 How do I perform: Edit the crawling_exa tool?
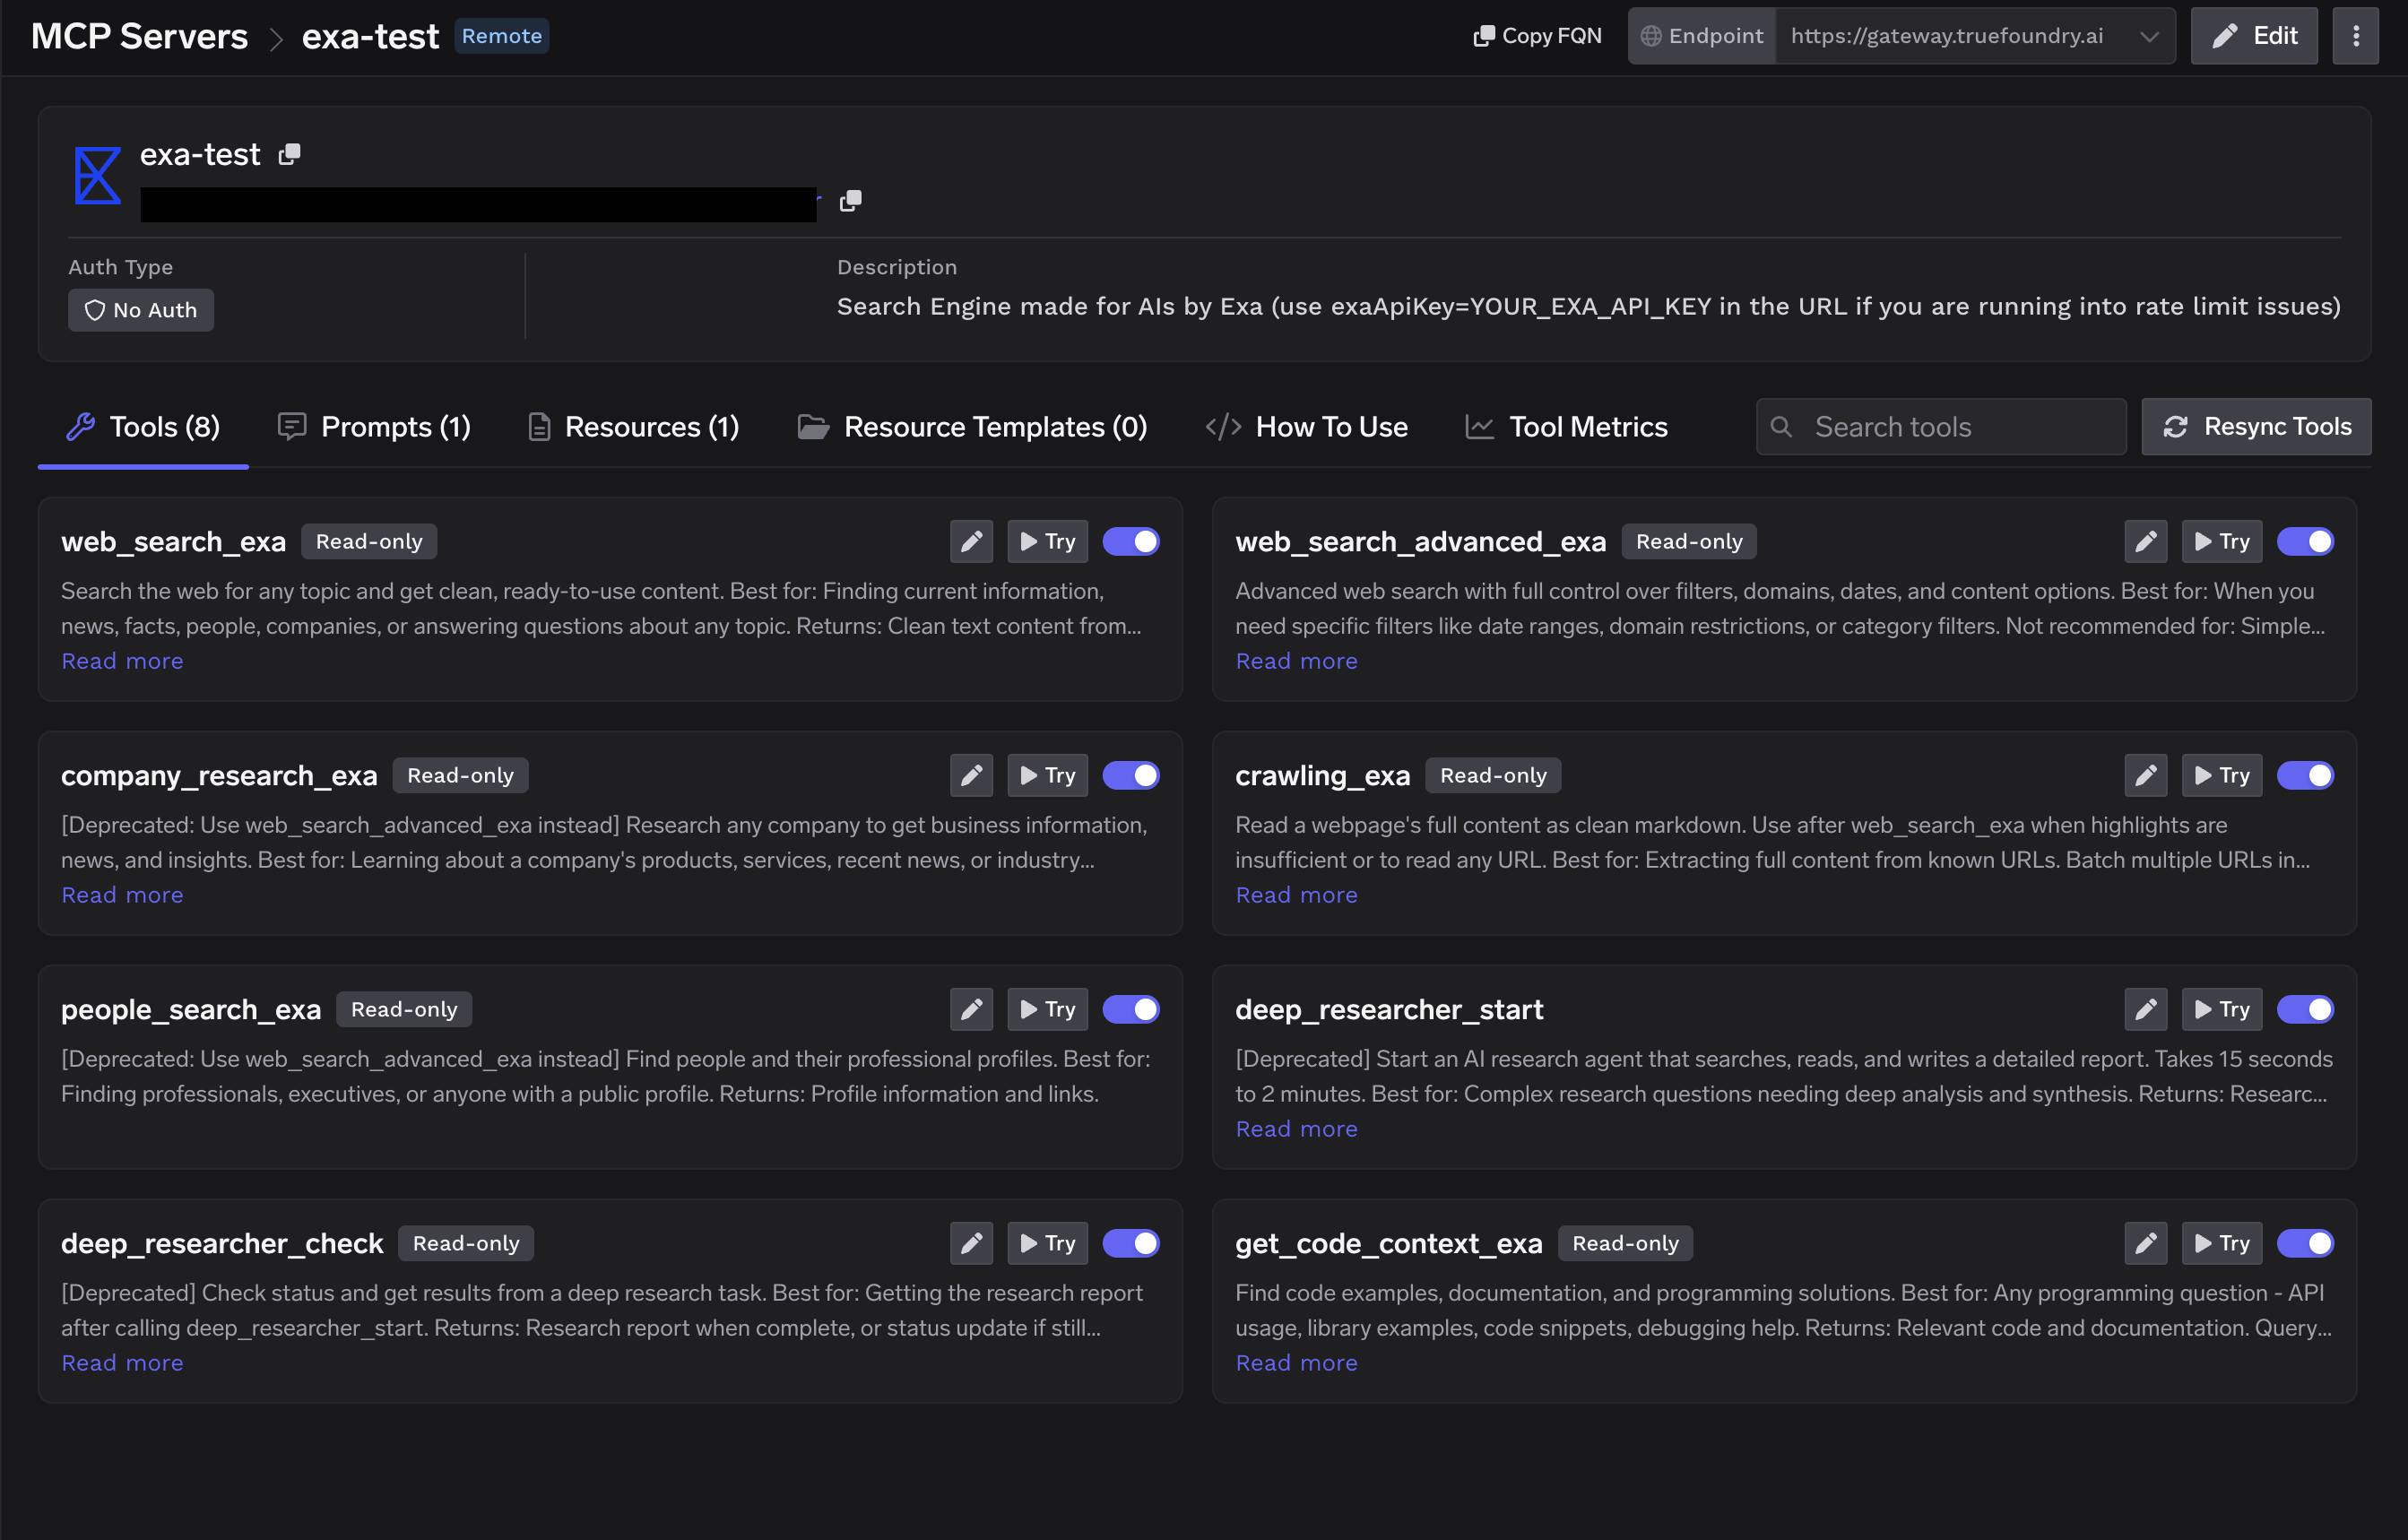click(2145, 776)
